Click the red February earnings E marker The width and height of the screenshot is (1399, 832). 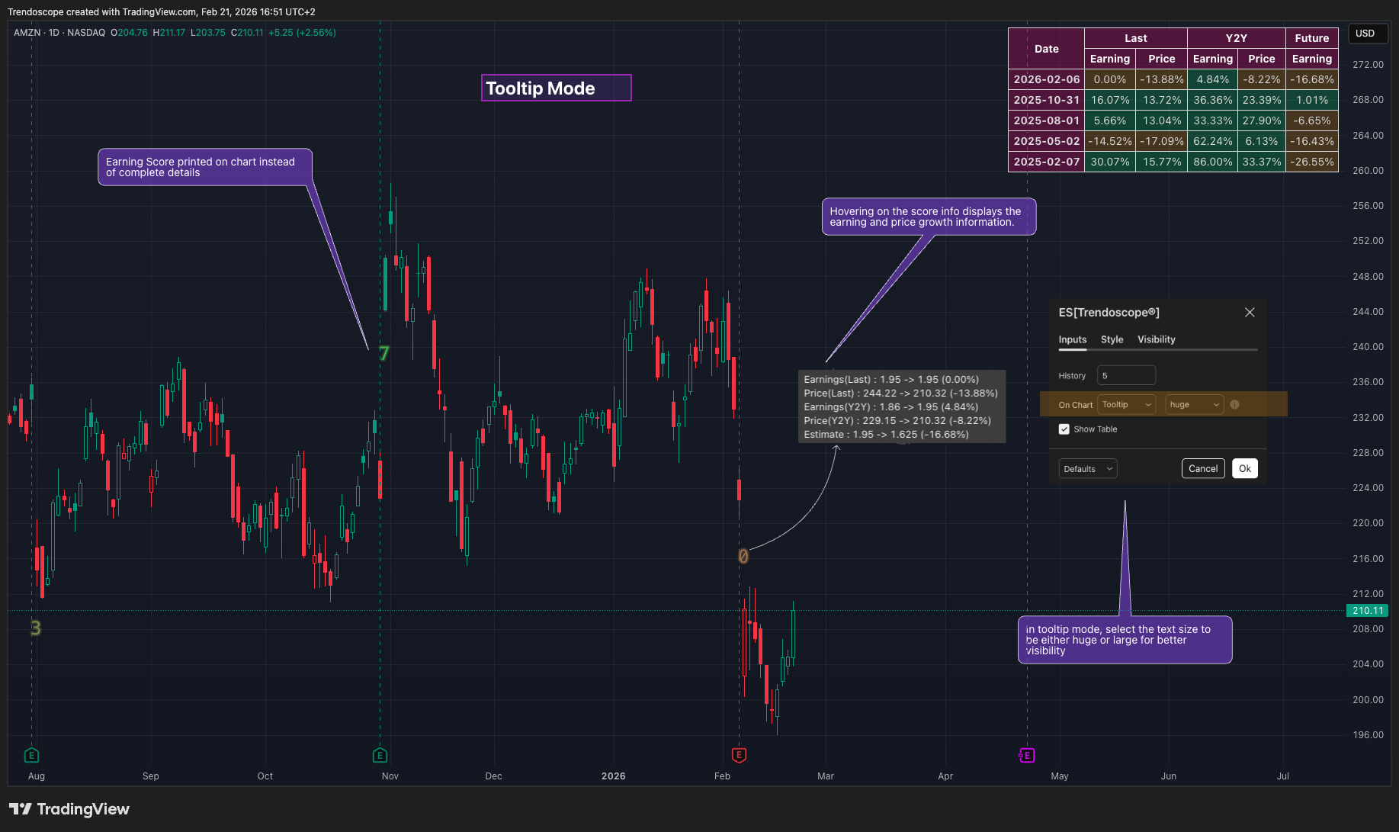[x=739, y=755]
